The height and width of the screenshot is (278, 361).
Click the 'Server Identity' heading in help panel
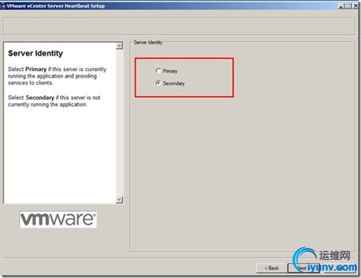point(35,53)
